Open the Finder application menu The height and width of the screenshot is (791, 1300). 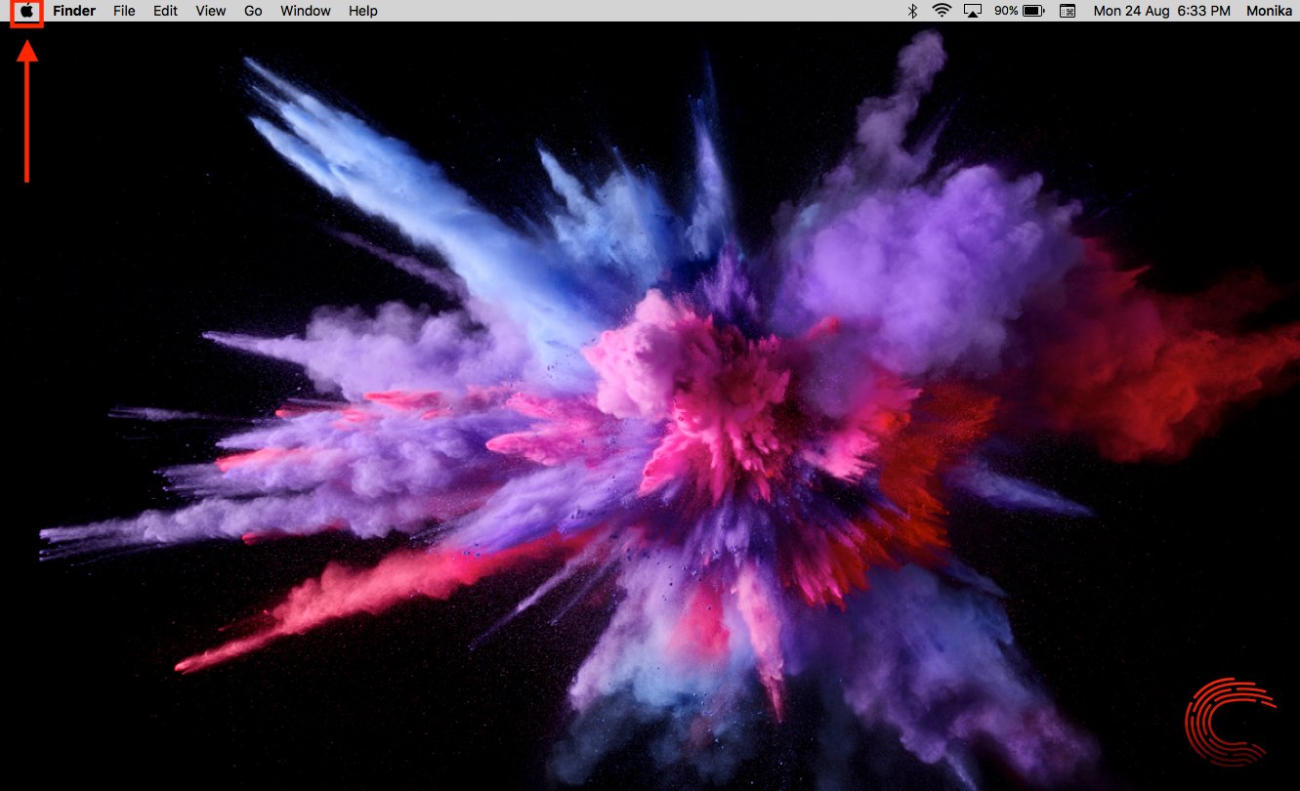74,11
